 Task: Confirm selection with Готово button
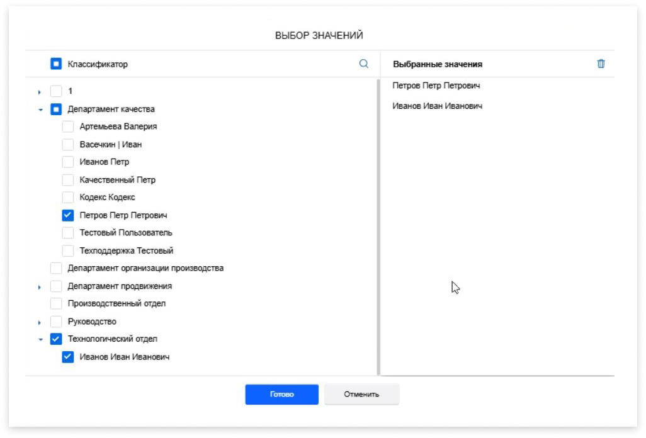pos(282,395)
